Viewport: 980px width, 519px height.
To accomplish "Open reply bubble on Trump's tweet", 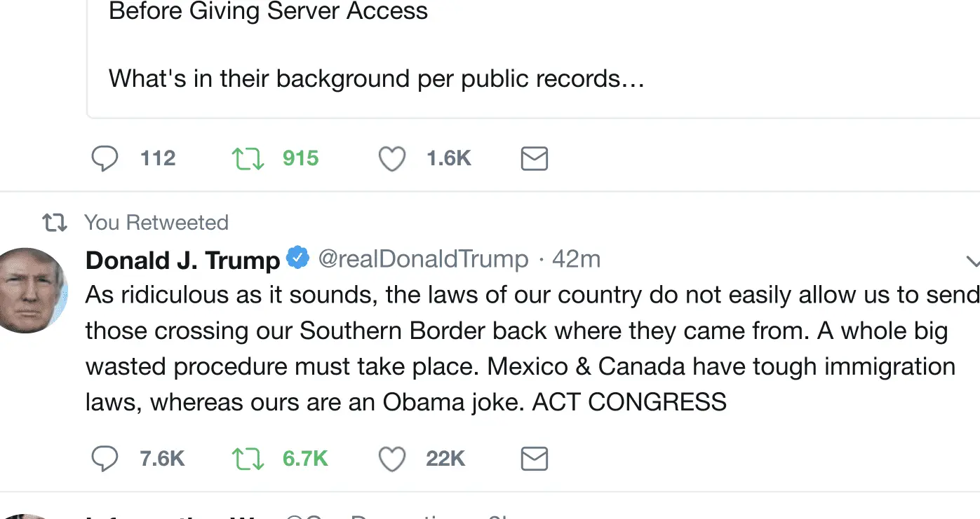I will (105, 459).
